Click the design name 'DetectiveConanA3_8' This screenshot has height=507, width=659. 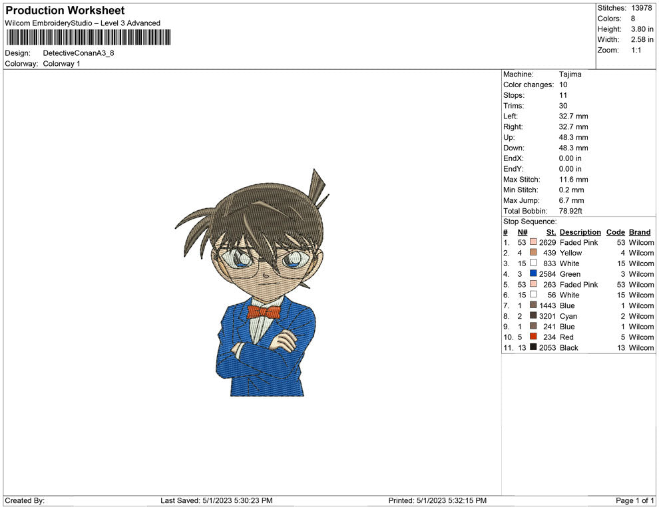coord(79,53)
